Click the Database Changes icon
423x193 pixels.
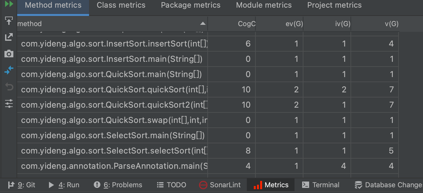[359, 185]
